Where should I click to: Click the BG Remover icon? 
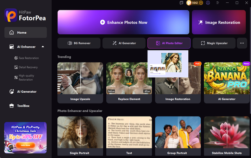70,43
